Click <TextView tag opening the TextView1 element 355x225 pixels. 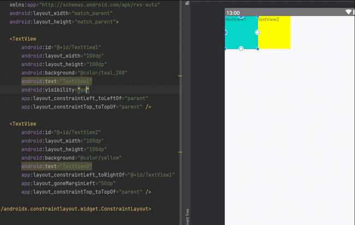pos(23,39)
